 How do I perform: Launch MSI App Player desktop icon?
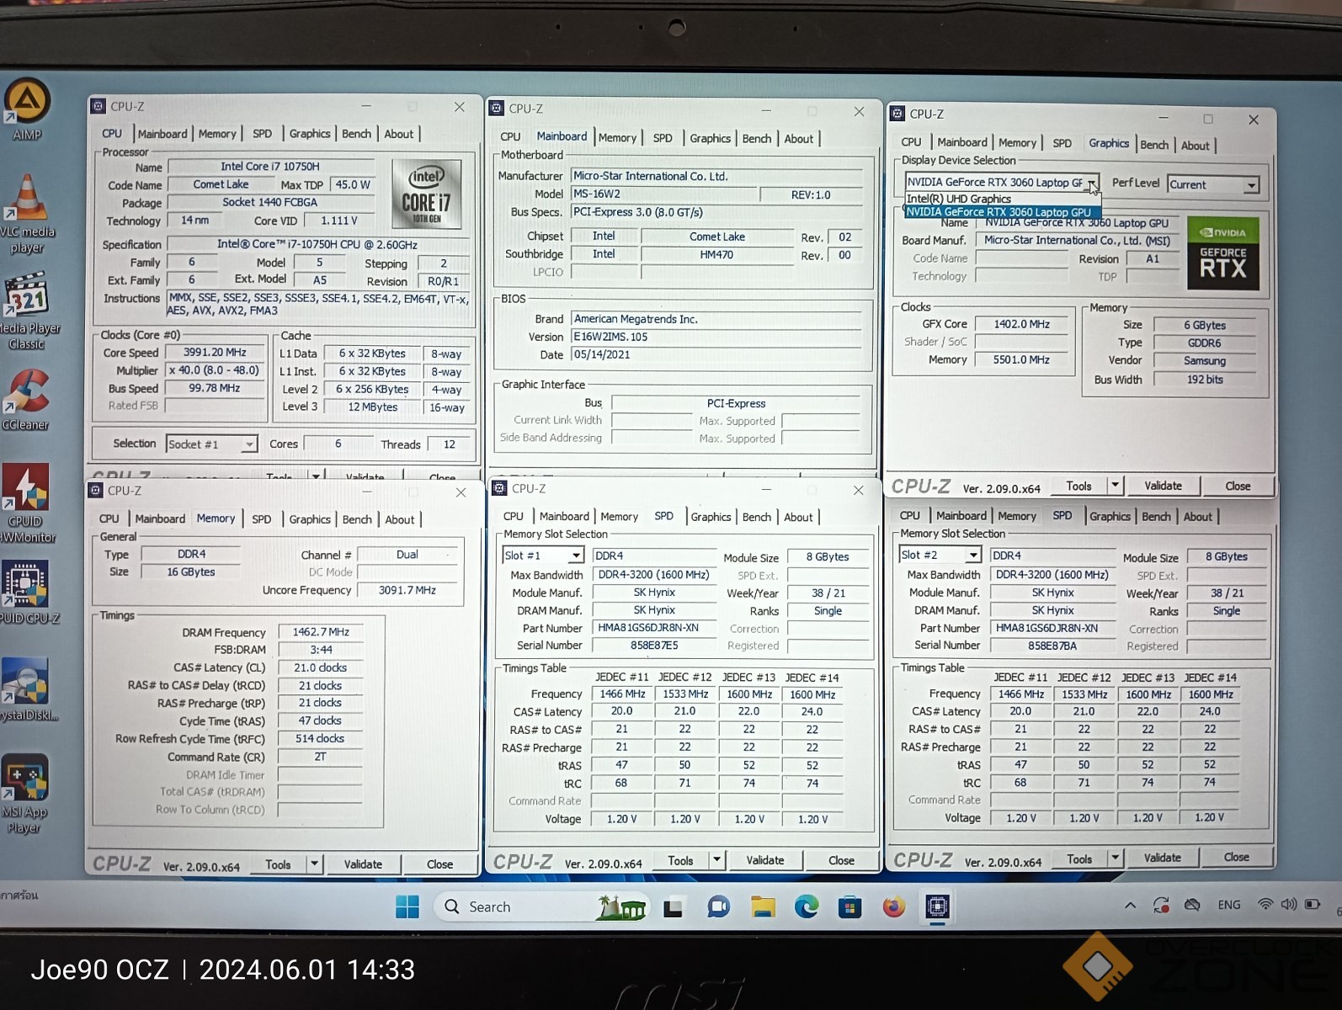click(x=25, y=794)
